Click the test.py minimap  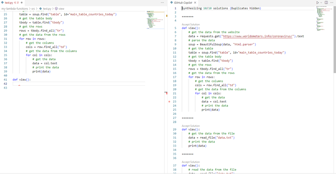155,19
